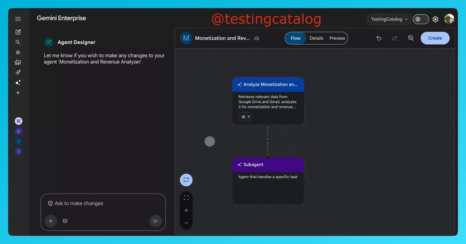Open the image gallery sidebar icon

[x=18, y=62]
